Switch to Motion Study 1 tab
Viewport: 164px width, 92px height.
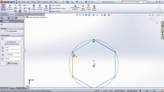22,88
